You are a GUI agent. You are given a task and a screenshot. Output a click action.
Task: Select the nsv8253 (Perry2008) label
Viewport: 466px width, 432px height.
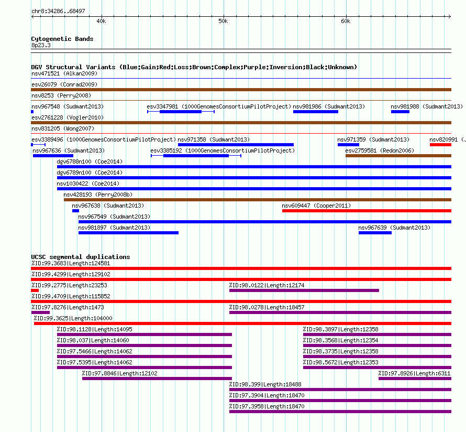(x=61, y=95)
